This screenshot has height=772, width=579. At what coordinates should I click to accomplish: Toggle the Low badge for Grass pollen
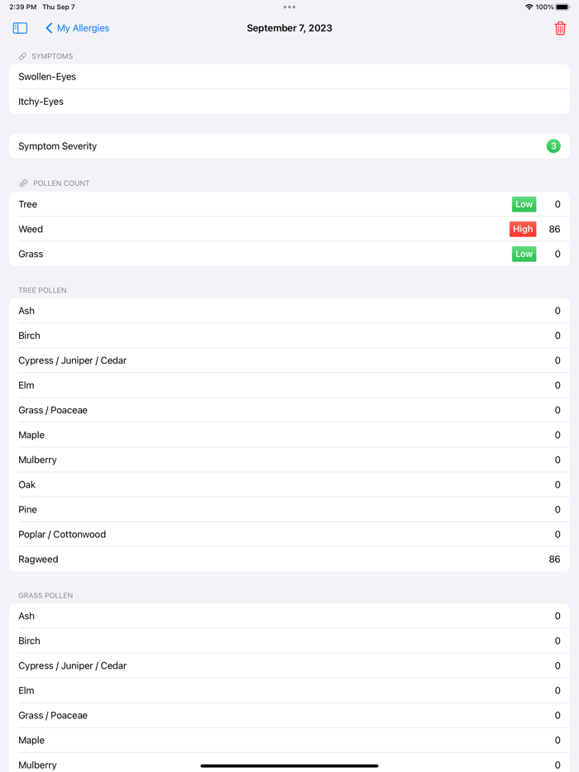pyautogui.click(x=524, y=254)
